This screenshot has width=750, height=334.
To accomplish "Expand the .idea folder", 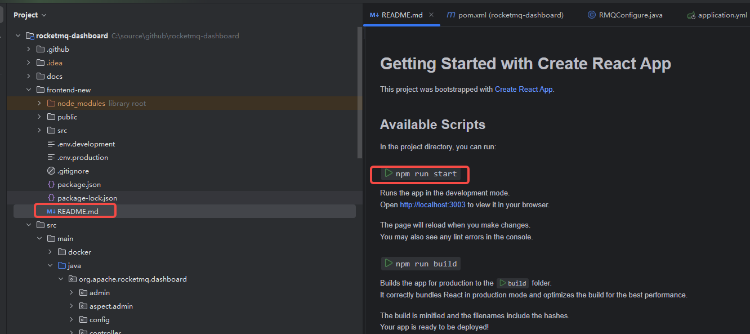I will tap(29, 63).
